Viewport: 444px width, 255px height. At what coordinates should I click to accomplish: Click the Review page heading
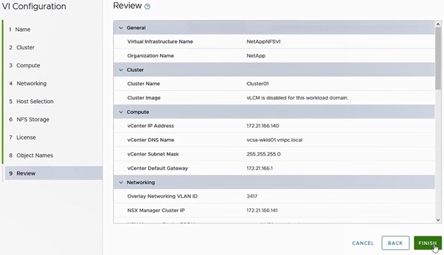click(128, 5)
